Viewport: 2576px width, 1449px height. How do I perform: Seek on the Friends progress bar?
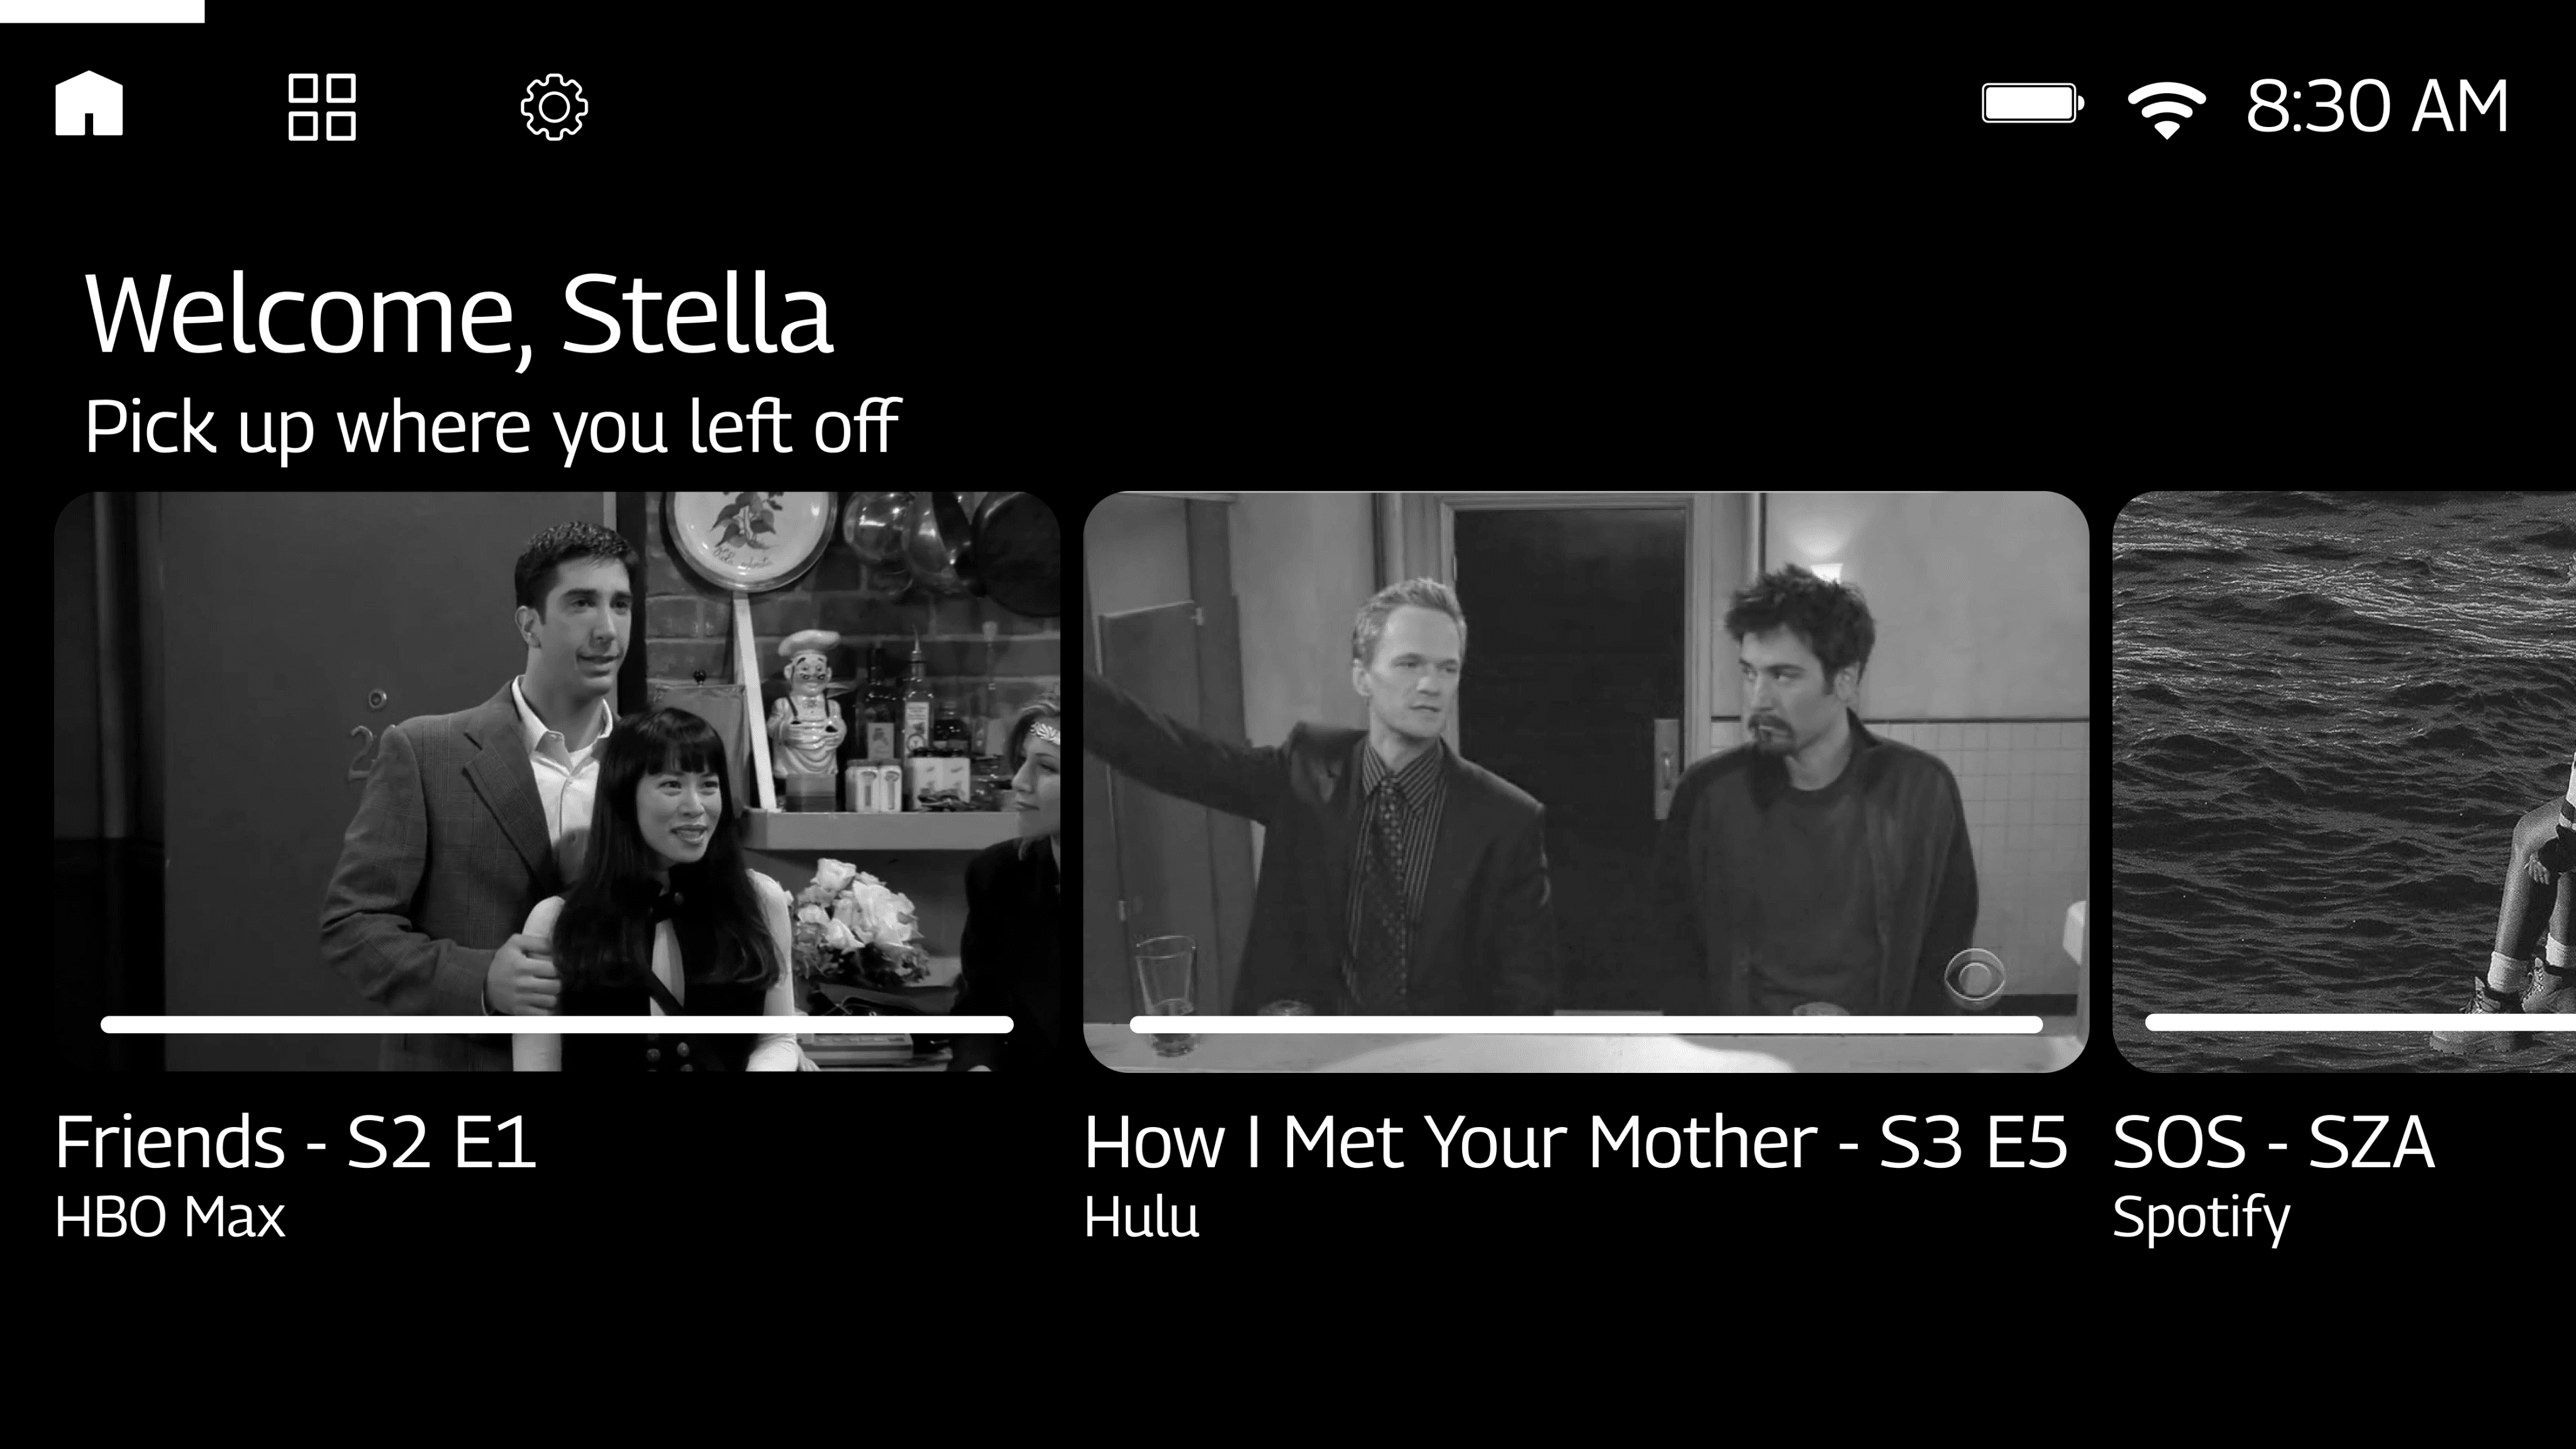click(557, 1024)
